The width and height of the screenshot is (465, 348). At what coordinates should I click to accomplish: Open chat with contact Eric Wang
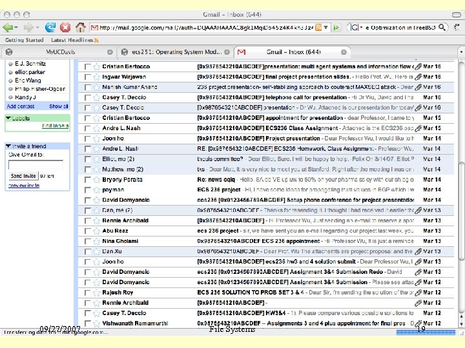(x=28, y=81)
